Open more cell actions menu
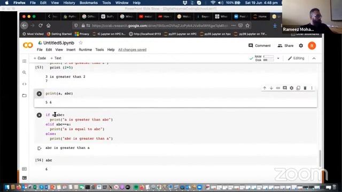The image size is (342, 192). [x=312, y=88]
